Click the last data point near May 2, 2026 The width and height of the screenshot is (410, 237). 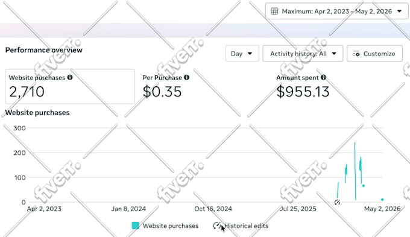[382, 200]
